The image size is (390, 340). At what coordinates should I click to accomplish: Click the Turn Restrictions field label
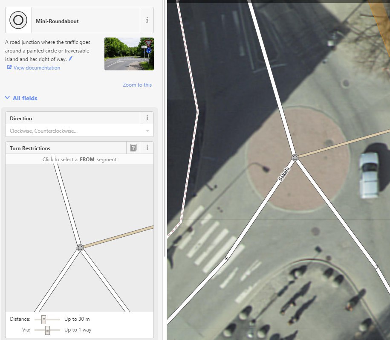point(30,148)
